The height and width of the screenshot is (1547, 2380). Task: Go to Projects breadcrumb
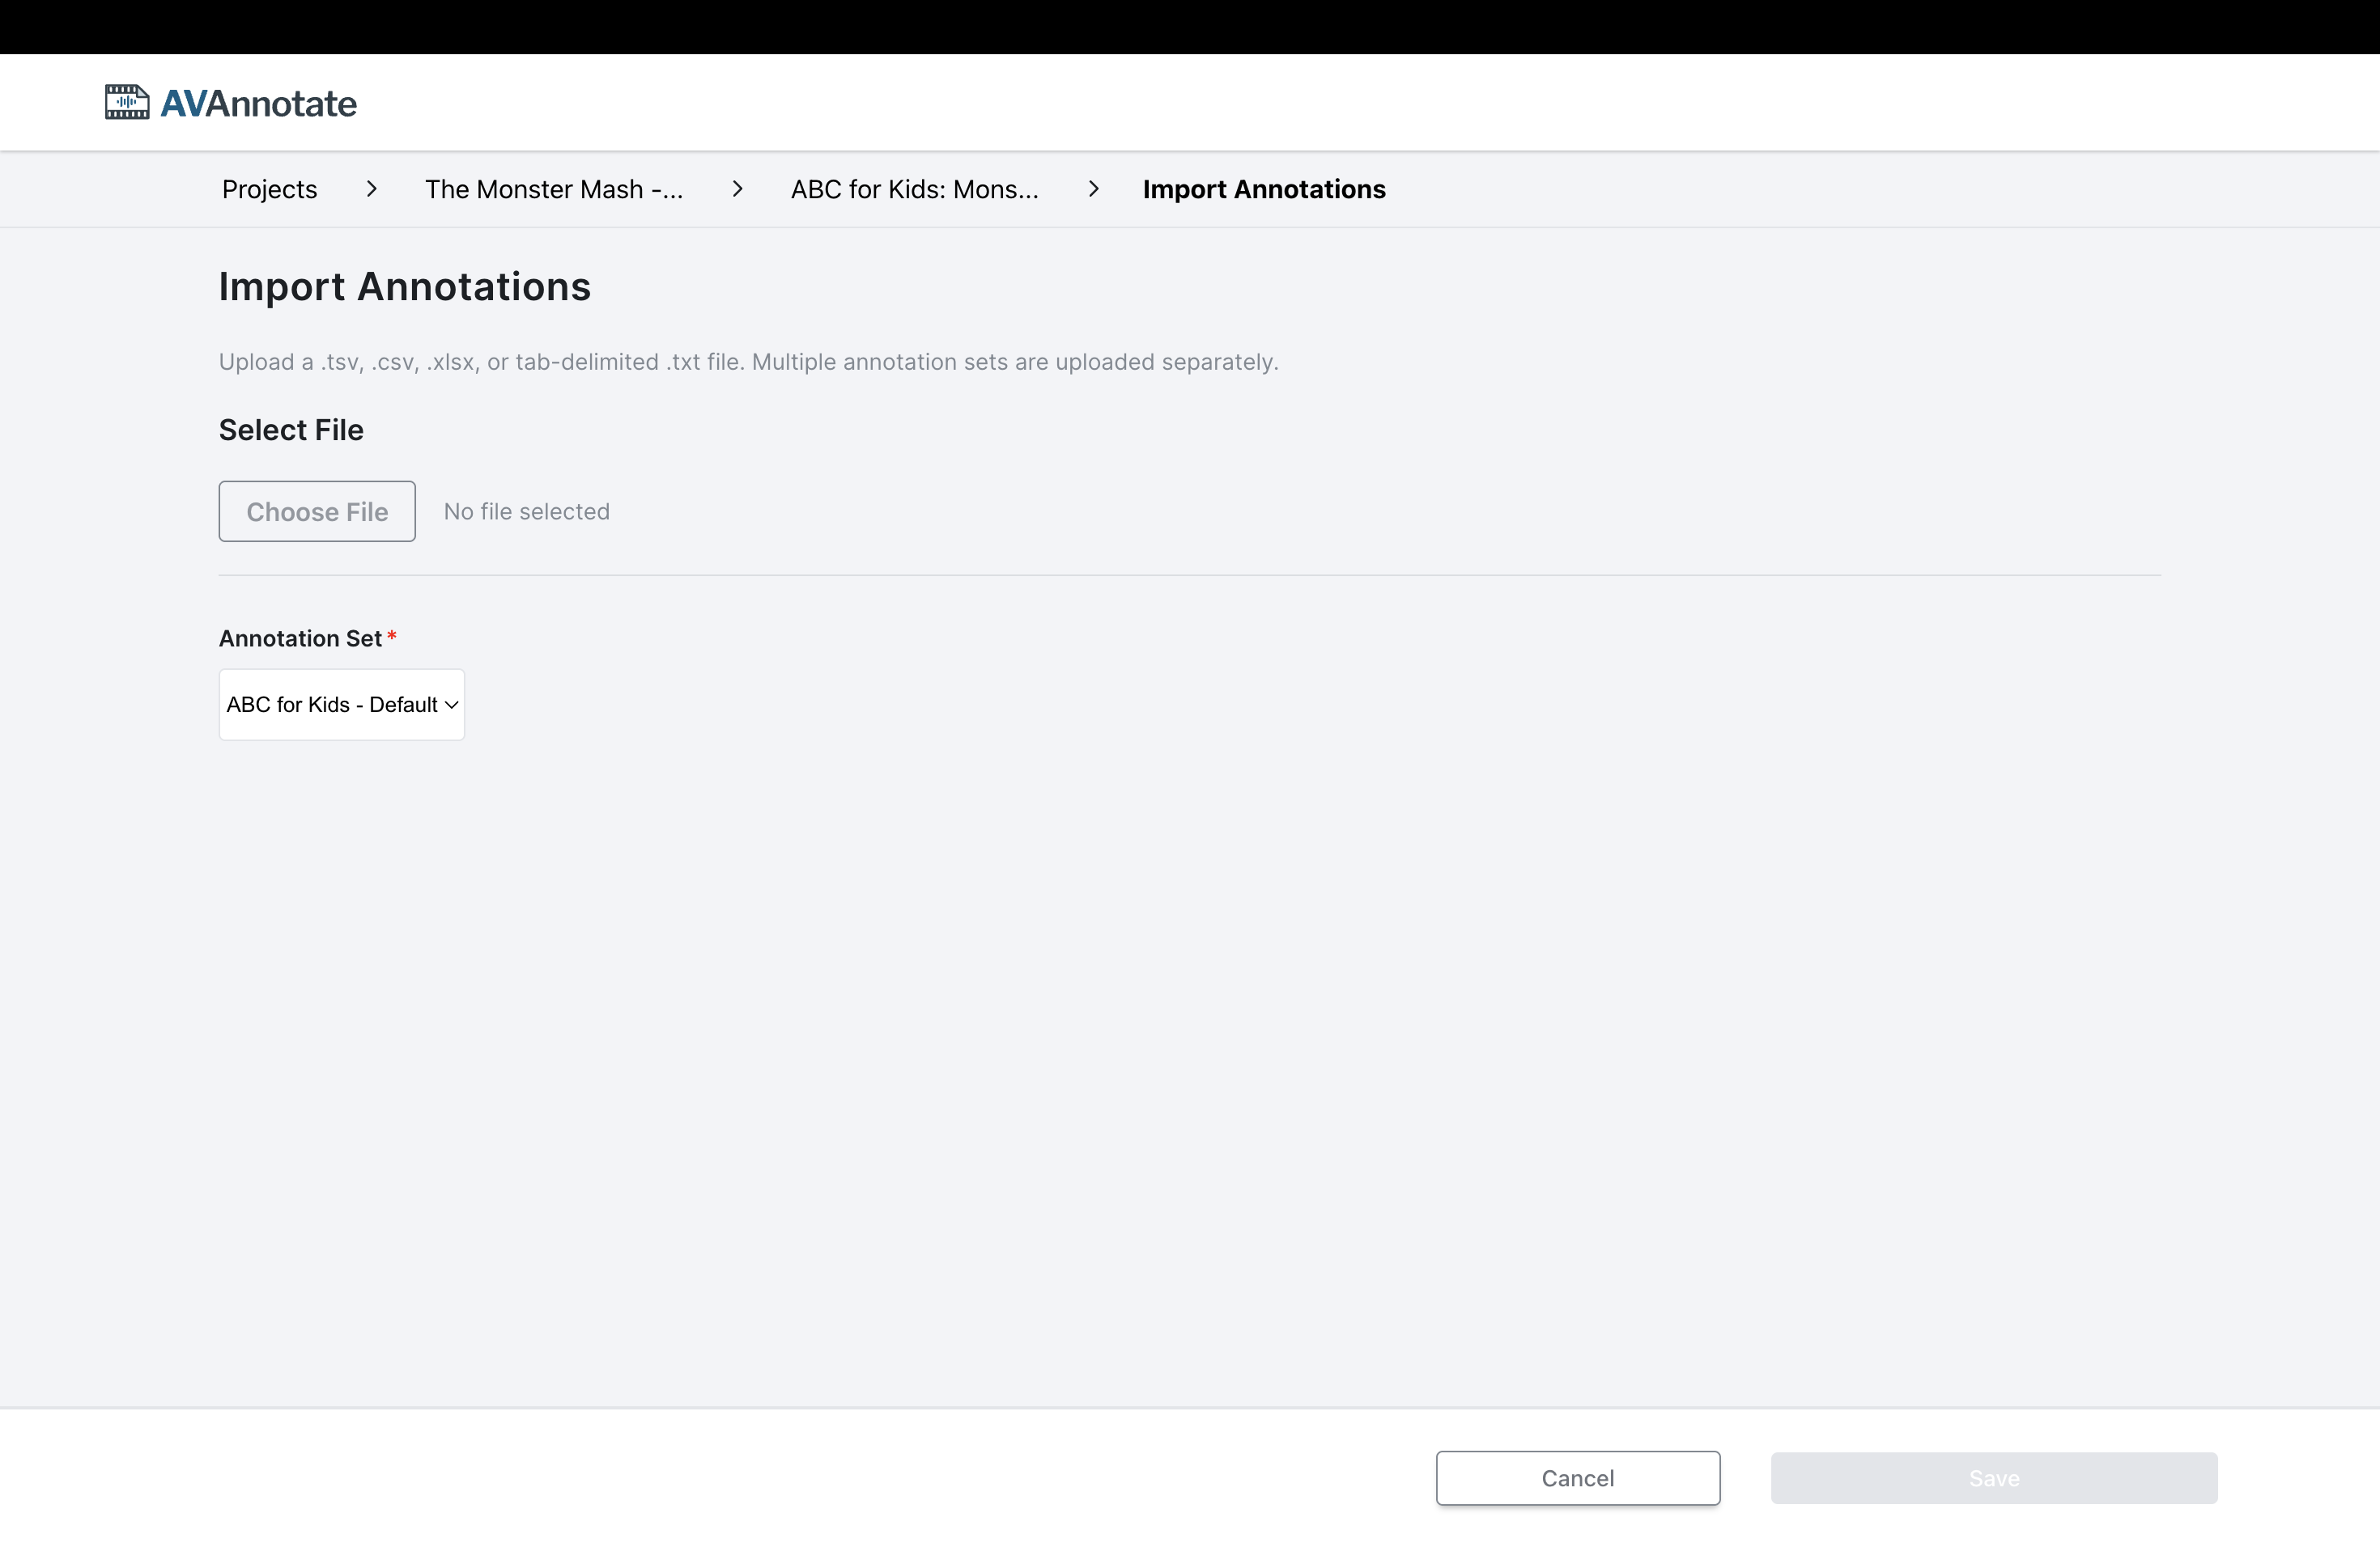(x=269, y=189)
